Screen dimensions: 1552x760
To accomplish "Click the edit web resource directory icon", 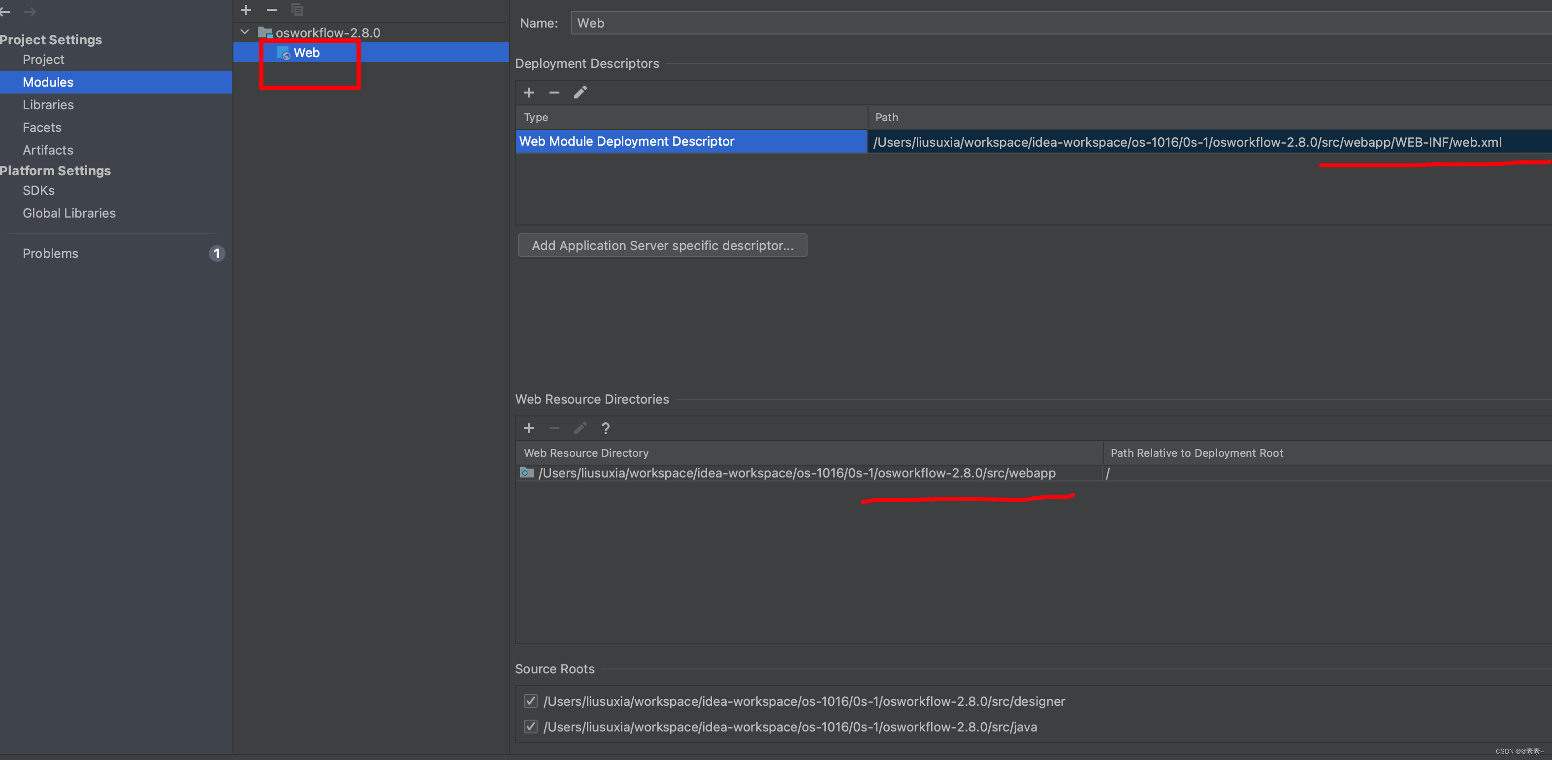I will pyautogui.click(x=580, y=427).
